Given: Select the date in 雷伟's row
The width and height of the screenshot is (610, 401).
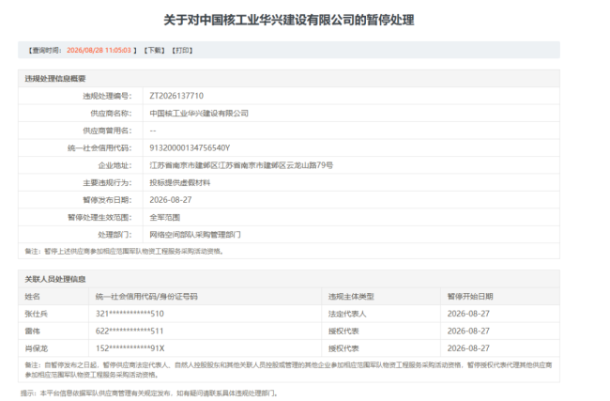Looking at the screenshot, I should coord(468,332).
